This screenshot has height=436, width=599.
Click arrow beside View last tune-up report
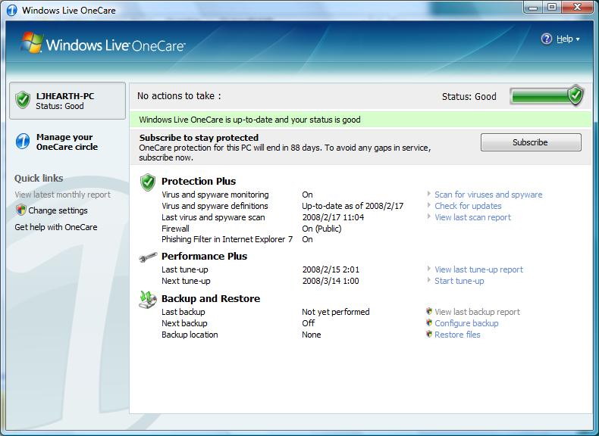pos(429,269)
